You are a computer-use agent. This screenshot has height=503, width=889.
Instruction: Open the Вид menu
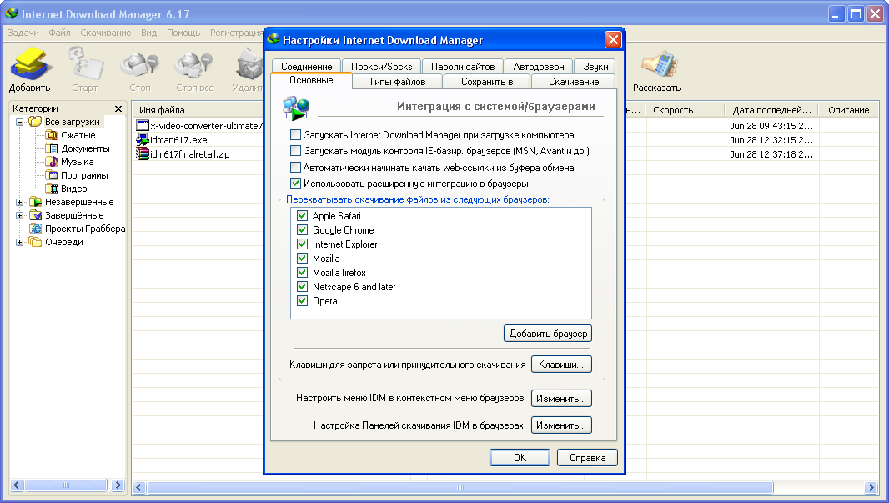click(148, 33)
